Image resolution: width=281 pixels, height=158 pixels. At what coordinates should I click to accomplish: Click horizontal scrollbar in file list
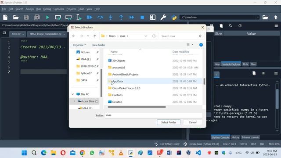(x=137, y=107)
